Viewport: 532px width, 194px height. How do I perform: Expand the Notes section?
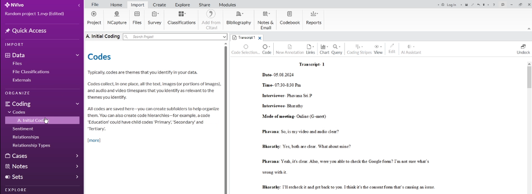click(77, 166)
